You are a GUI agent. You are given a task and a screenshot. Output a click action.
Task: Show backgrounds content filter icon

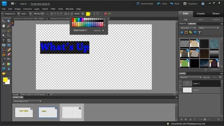[182, 33]
